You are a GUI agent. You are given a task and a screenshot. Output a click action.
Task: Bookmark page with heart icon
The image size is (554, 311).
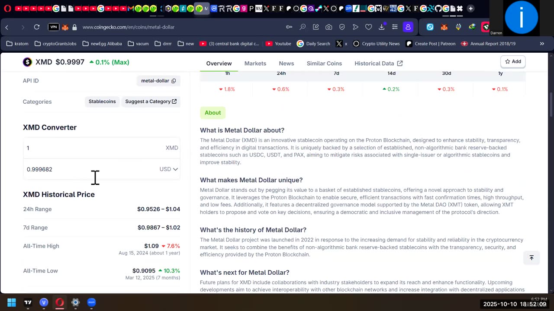(x=368, y=27)
